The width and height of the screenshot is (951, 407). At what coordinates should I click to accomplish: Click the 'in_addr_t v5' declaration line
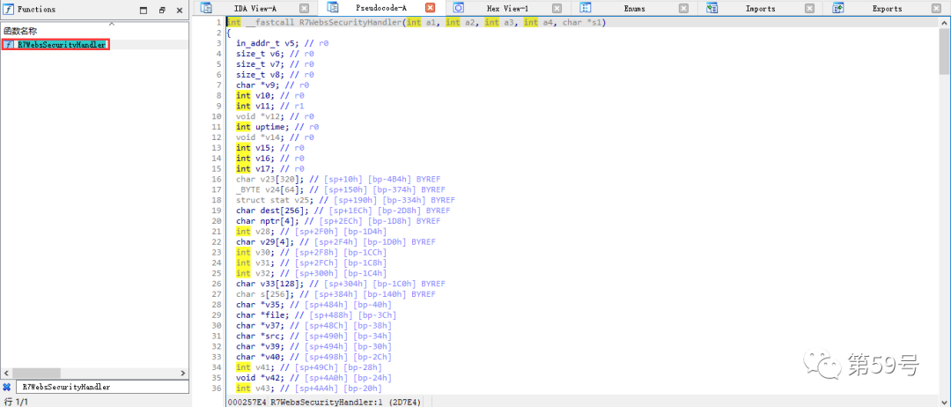[283, 44]
